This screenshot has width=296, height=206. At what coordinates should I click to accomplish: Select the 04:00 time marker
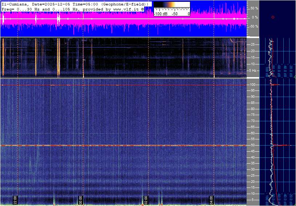[211, 200]
